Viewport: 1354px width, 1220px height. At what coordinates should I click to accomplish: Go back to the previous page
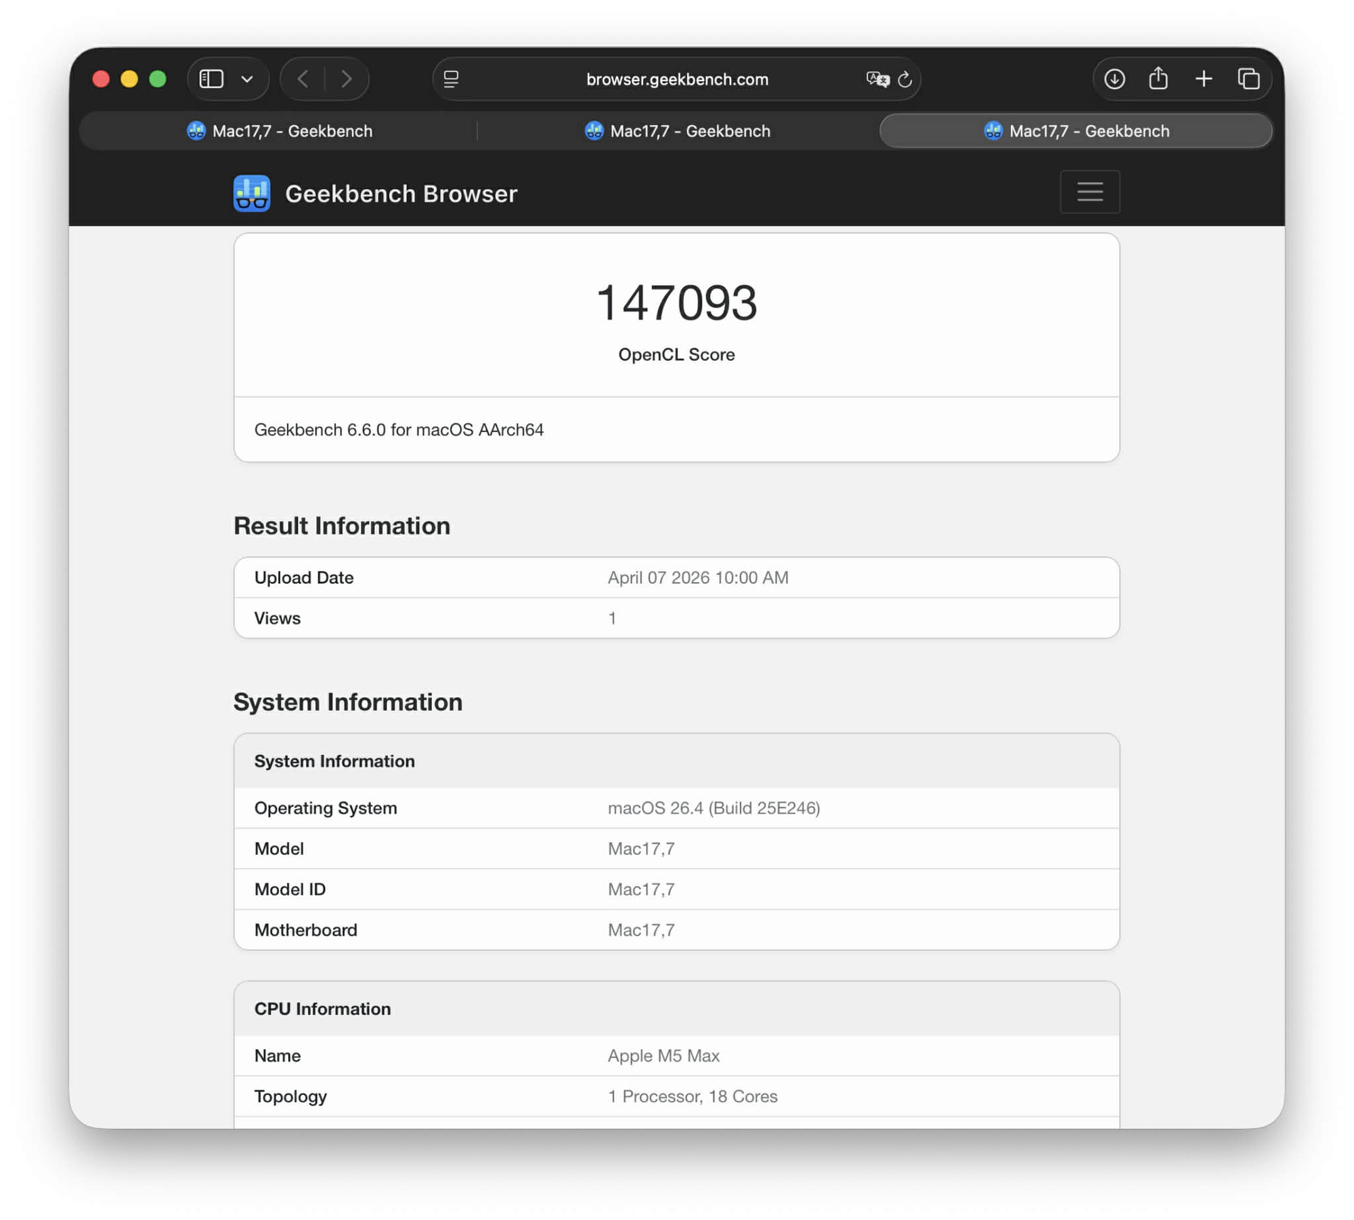tap(304, 79)
